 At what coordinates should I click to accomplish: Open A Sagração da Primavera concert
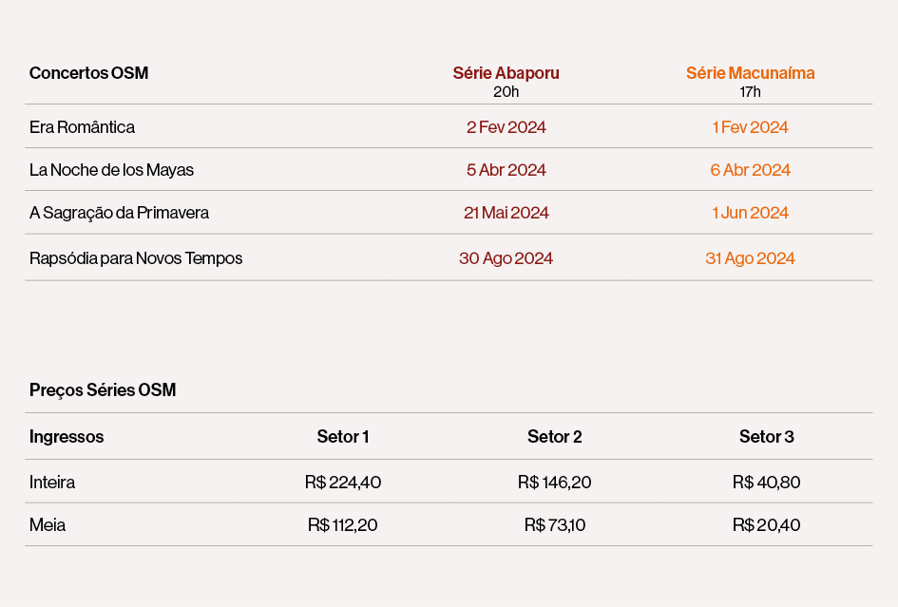(119, 213)
